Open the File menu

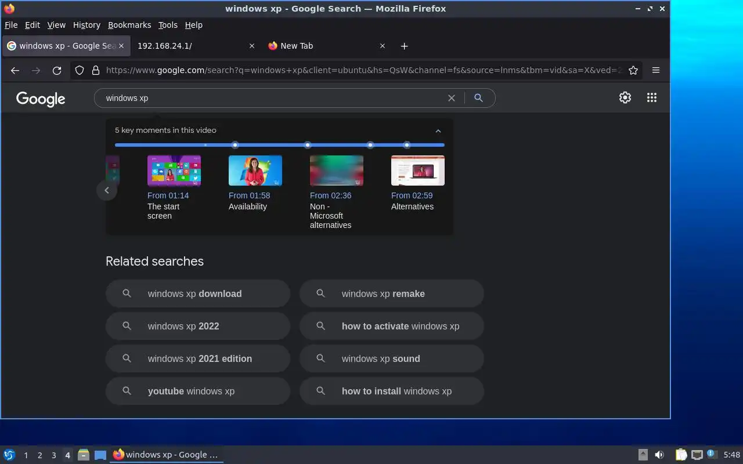click(11, 25)
